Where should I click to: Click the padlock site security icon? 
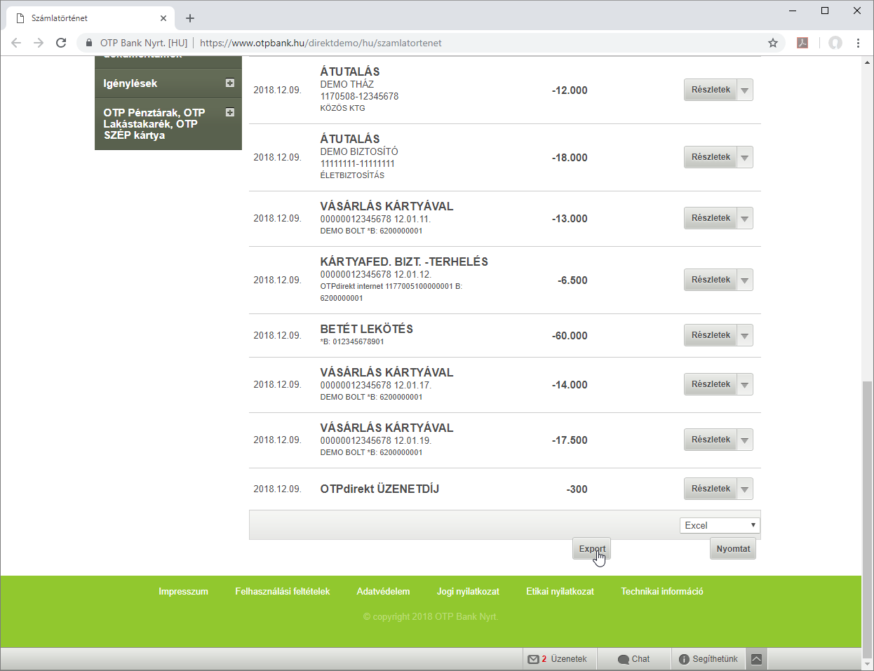(89, 43)
